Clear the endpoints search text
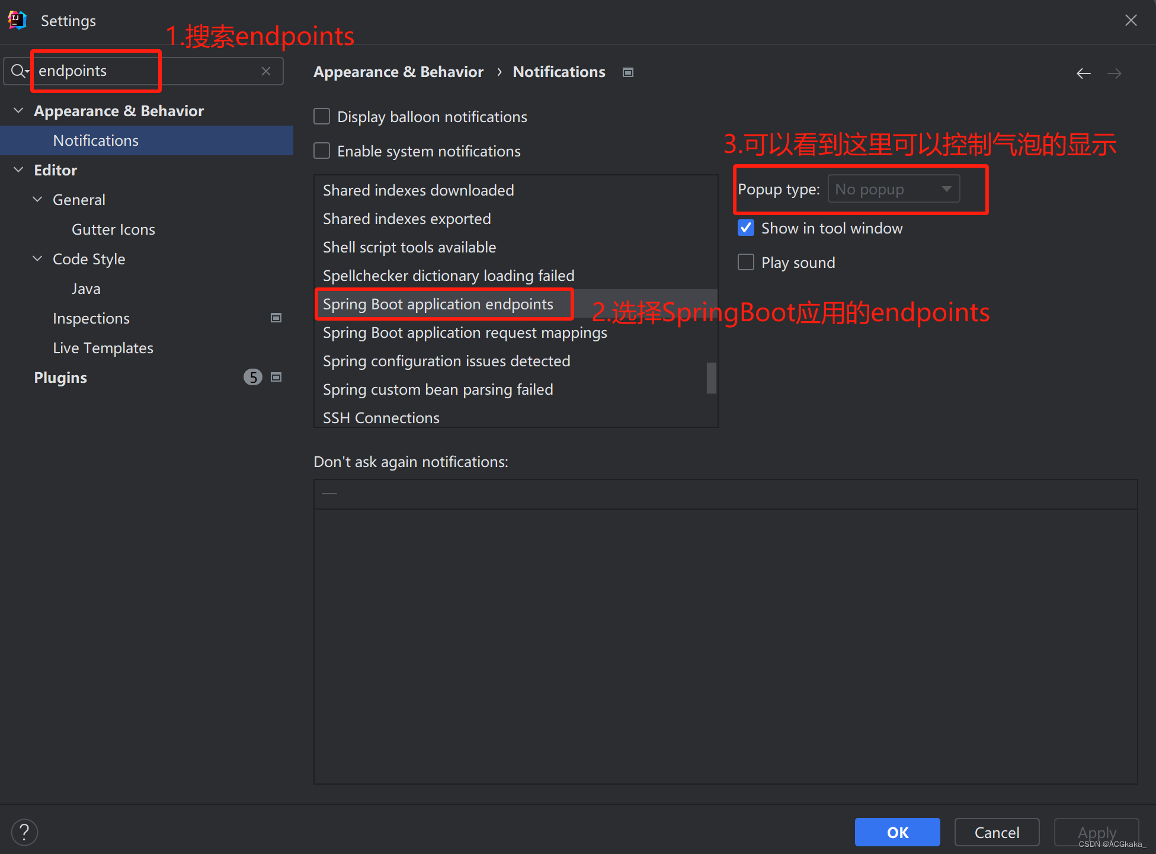Viewport: 1156px width, 854px height. (x=266, y=71)
